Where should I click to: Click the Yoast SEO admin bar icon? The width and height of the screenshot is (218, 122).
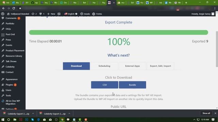point(59,14)
